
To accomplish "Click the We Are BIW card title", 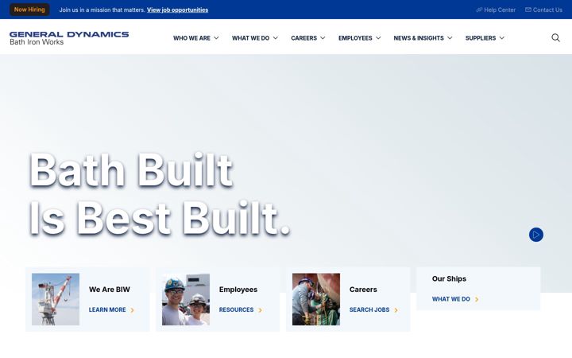I will point(110,290).
